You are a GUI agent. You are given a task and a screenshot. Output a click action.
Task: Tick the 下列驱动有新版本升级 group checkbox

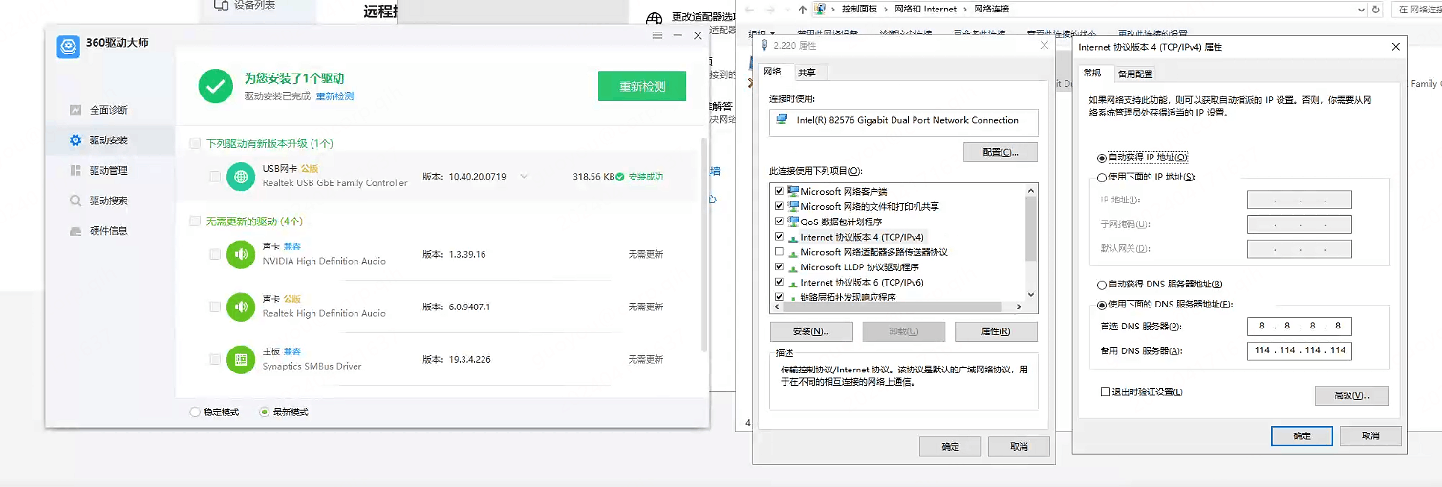(195, 143)
